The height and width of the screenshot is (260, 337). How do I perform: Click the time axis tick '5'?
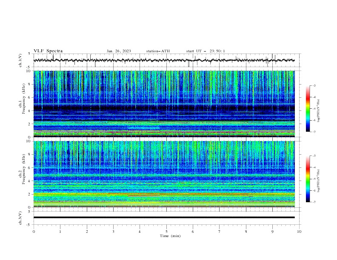[166, 232]
